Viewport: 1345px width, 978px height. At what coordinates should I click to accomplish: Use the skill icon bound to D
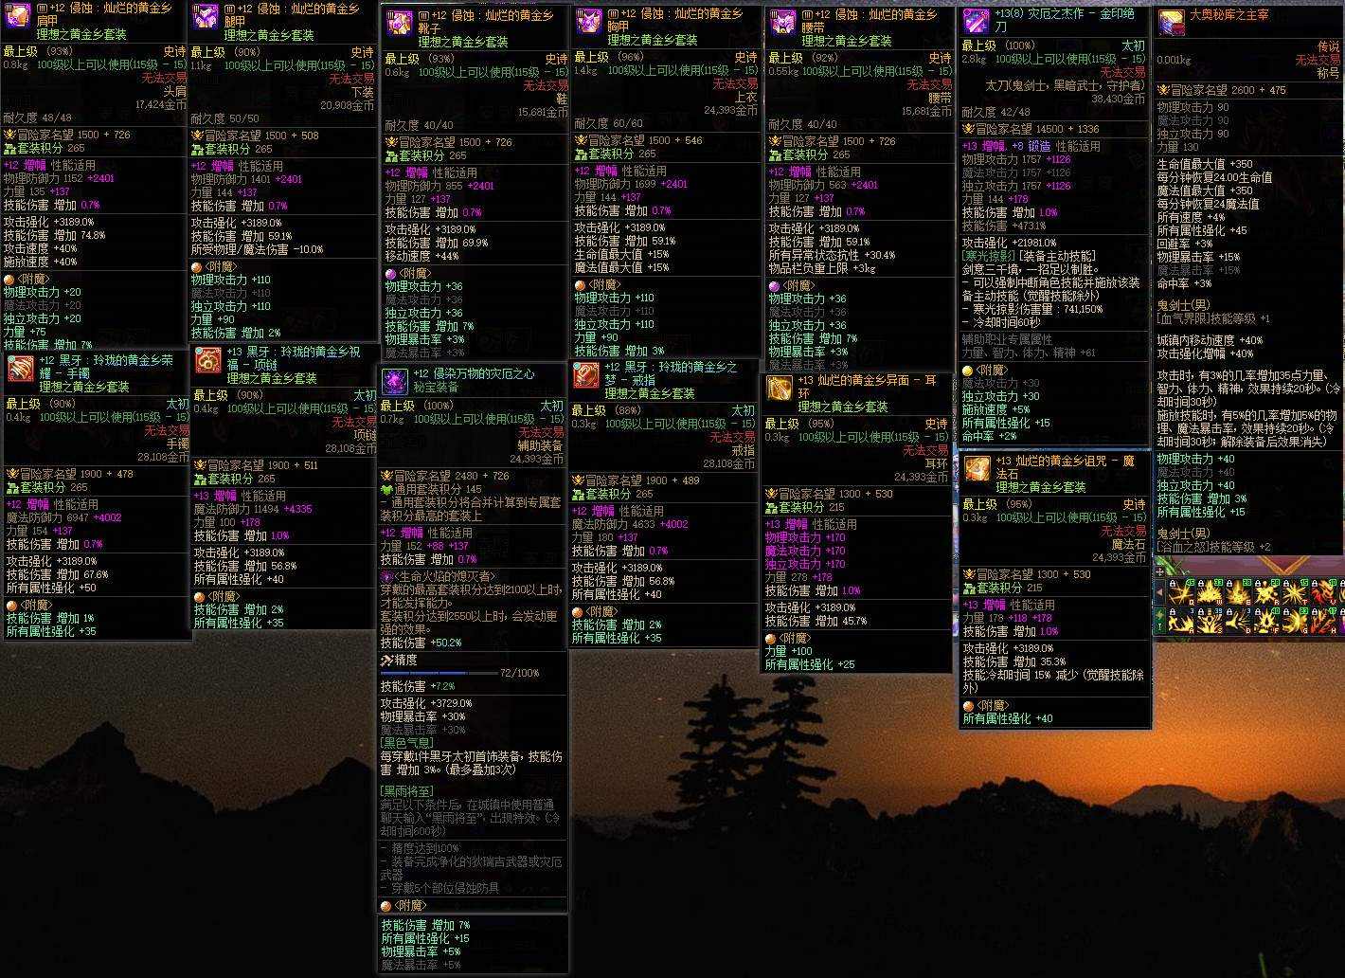click(x=1238, y=621)
